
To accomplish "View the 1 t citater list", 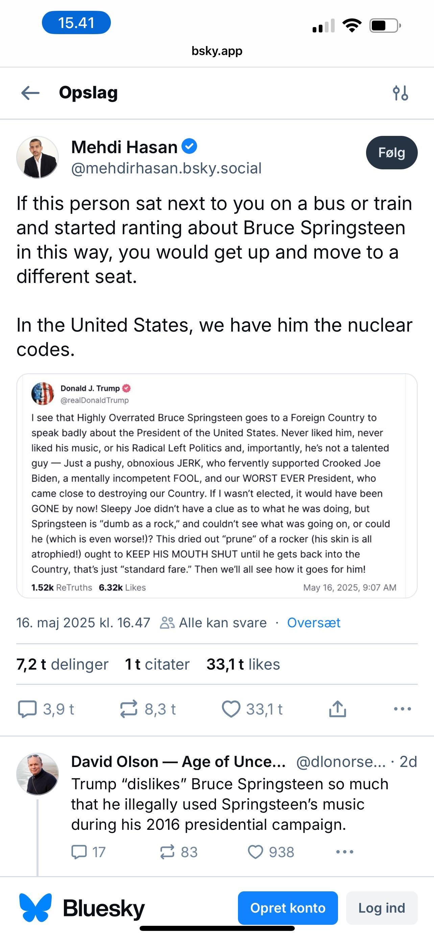I will (x=157, y=665).
